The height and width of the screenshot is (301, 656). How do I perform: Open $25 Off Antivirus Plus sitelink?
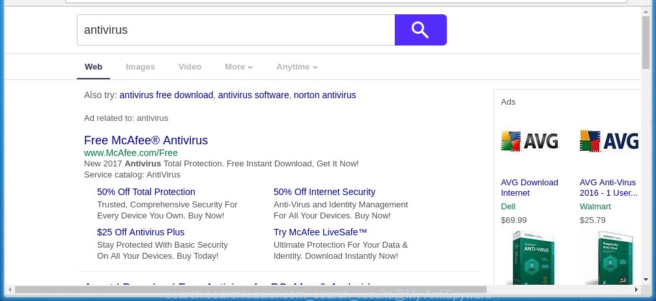click(141, 232)
